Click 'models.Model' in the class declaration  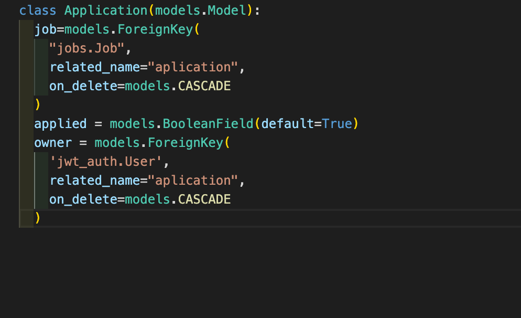coord(201,10)
